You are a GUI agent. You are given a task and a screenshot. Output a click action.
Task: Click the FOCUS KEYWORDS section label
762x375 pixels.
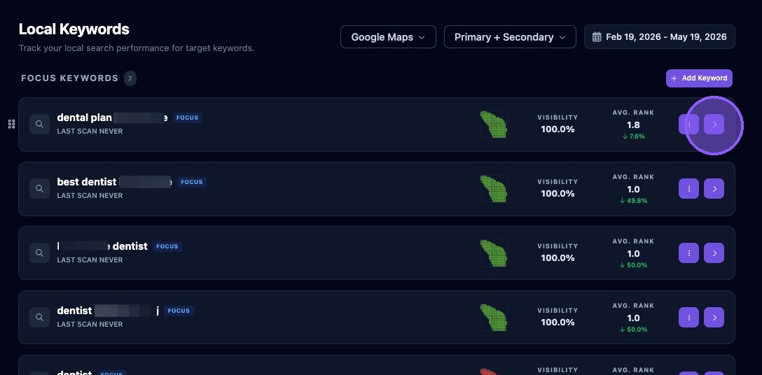[x=70, y=78]
